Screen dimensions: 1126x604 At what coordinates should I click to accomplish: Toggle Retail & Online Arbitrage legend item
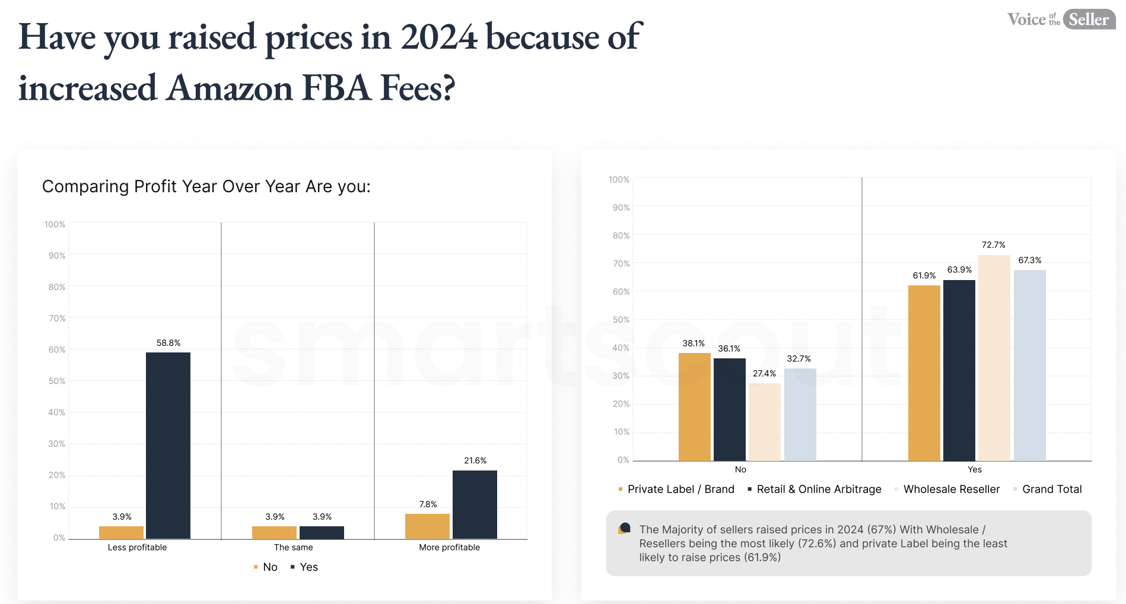(815, 489)
